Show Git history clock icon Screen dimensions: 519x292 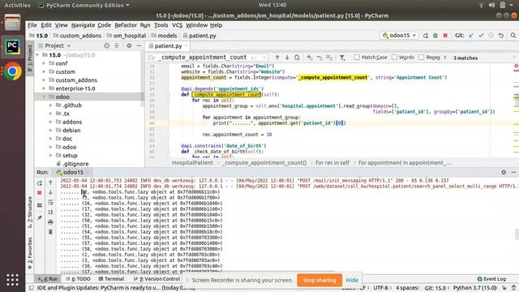point(491,36)
